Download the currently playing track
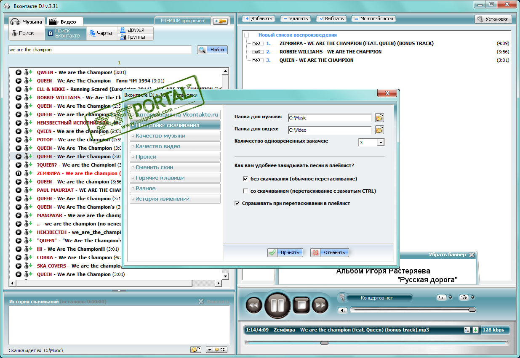Viewport: 520px width, 358px height. pos(475,330)
